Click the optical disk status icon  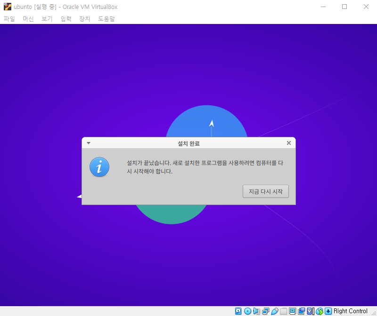pos(247,311)
